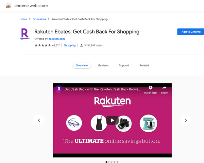204x163 pixels.
Task: Select the first carousel dot
Action: [x=107, y=162]
